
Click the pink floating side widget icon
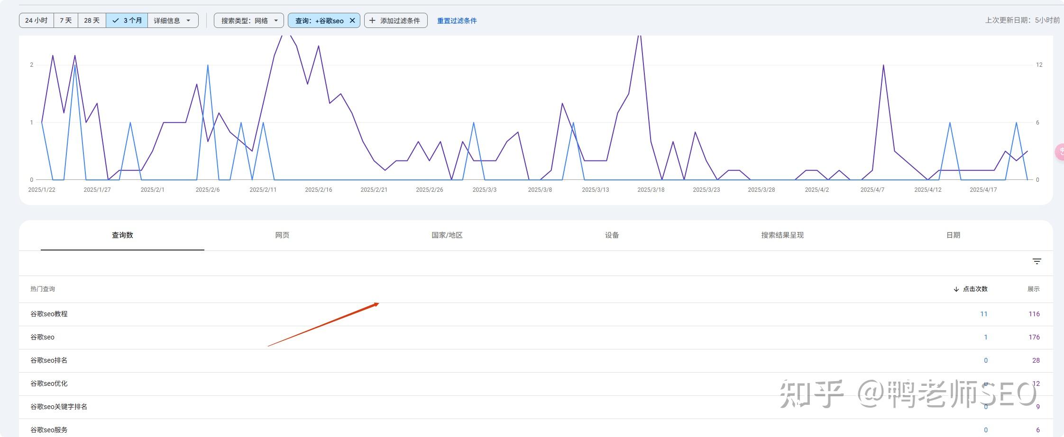pyautogui.click(x=1060, y=152)
